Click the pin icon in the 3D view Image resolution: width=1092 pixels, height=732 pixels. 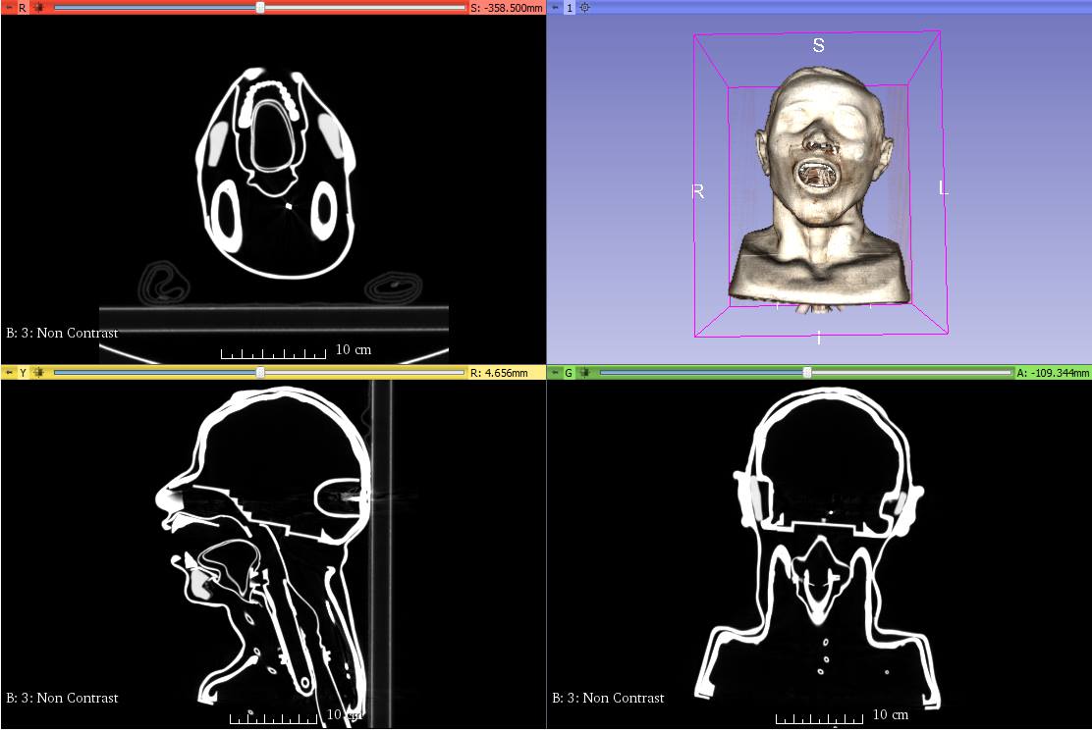pyautogui.click(x=554, y=7)
